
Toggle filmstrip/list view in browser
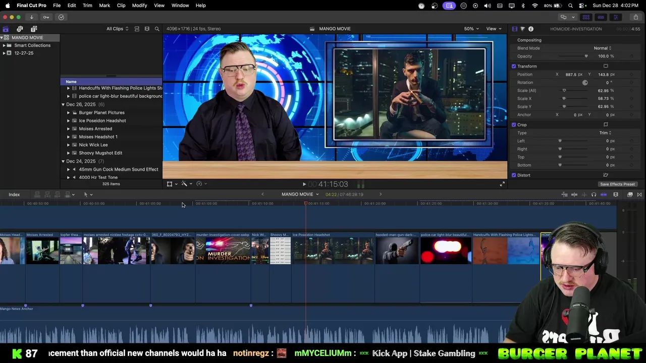(x=147, y=29)
